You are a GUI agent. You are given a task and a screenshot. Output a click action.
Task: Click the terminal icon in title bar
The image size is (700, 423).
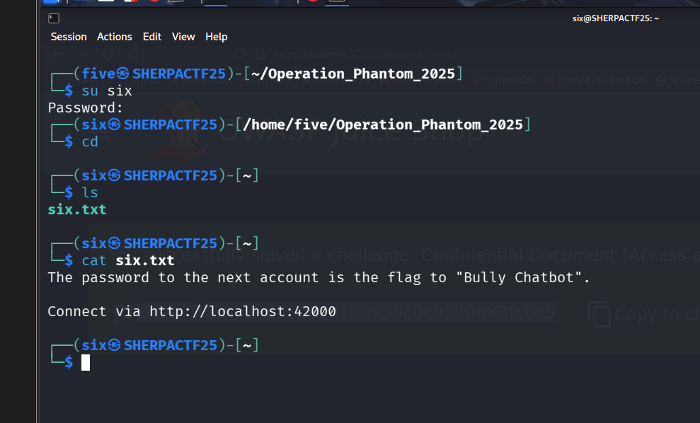coord(54,18)
